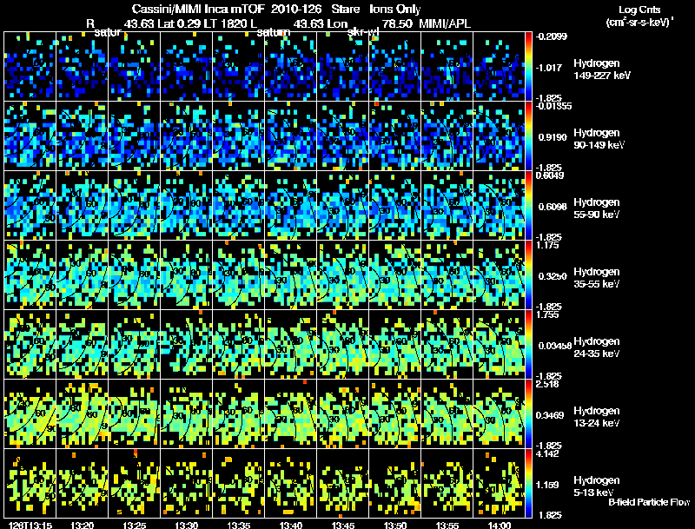Image resolution: width=695 pixels, height=529 pixels.
Task: Click the '13:35' time axis label
Action: coord(239,526)
